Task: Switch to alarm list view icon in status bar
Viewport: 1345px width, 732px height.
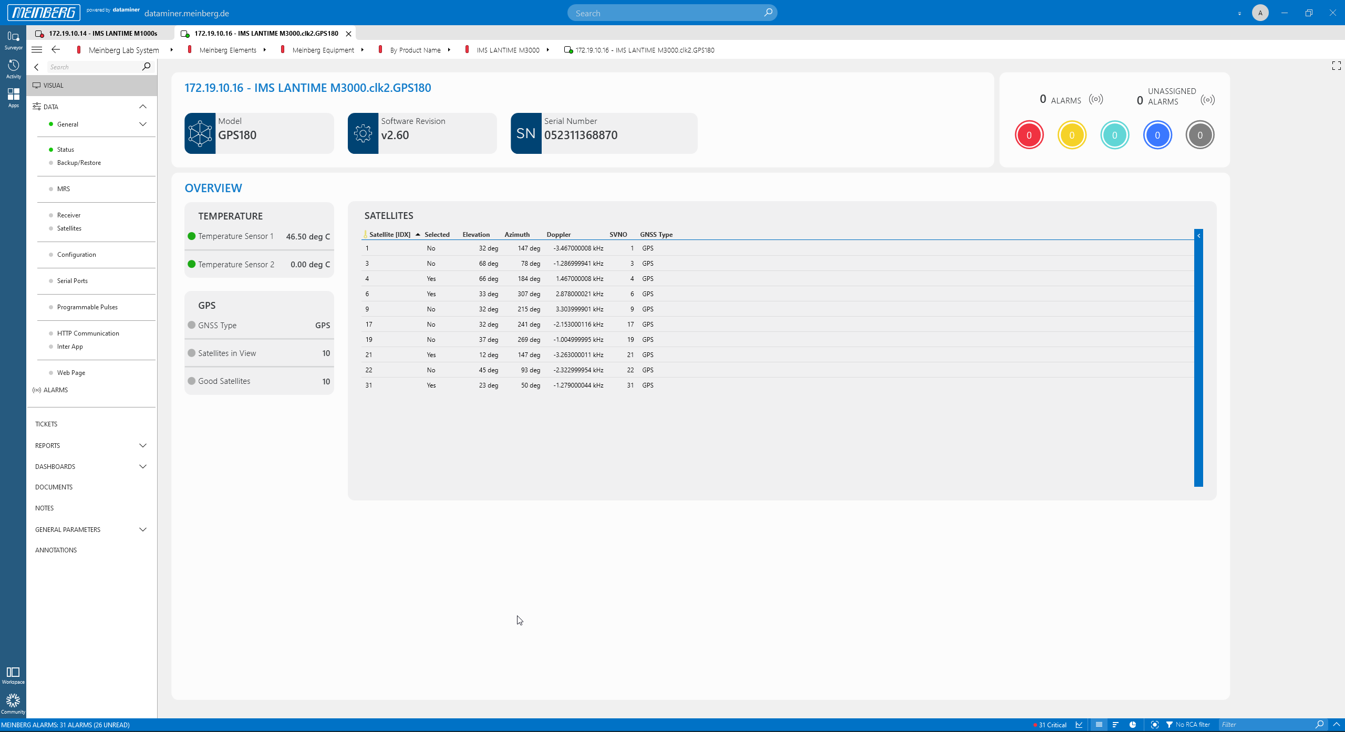Action: [x=1099, y=725]
